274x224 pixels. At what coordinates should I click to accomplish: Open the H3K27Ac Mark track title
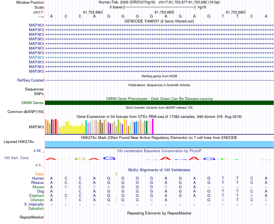(159, 138)
